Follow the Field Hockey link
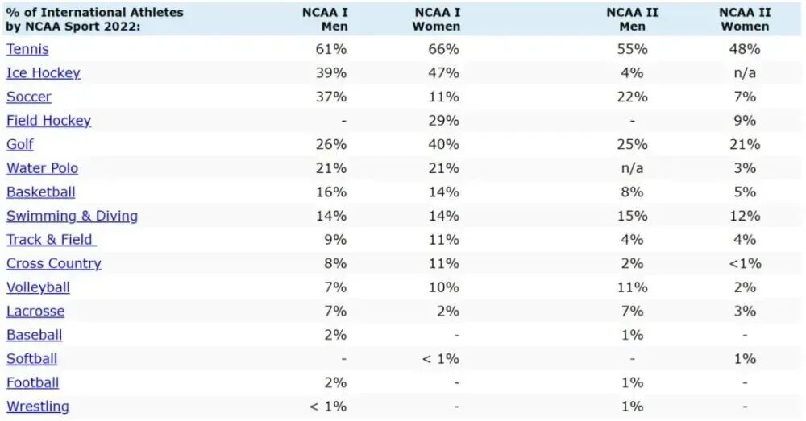This screenshot has height=421, width=806. pyautogui.click(x=48, y=121)
